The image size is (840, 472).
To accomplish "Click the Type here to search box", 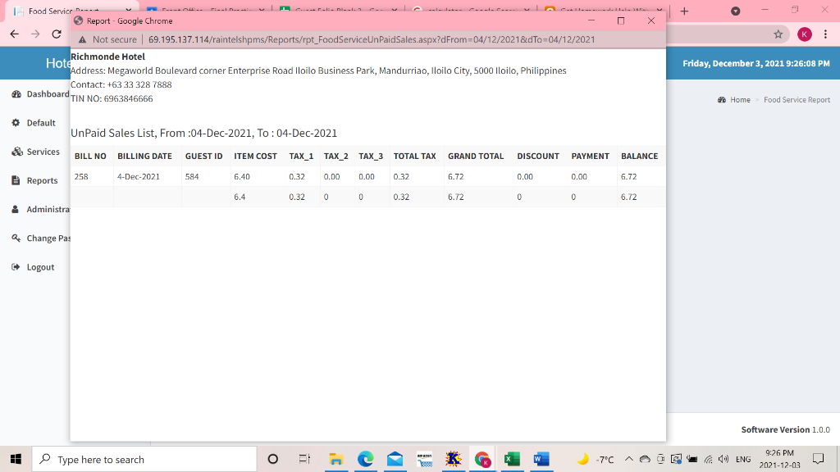I will 131,459.
